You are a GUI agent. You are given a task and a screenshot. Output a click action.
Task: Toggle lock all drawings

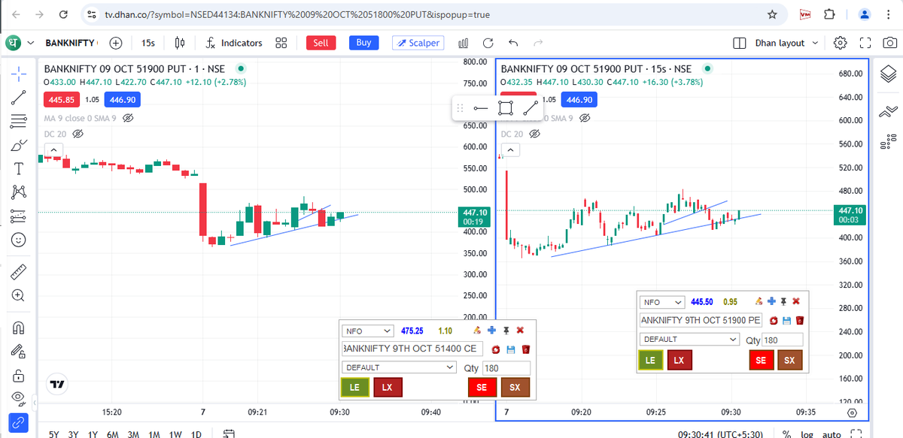pos(19,374)
